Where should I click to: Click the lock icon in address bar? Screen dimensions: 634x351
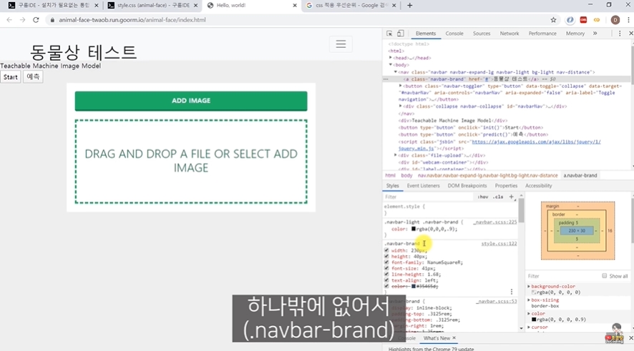pos(52,20)
